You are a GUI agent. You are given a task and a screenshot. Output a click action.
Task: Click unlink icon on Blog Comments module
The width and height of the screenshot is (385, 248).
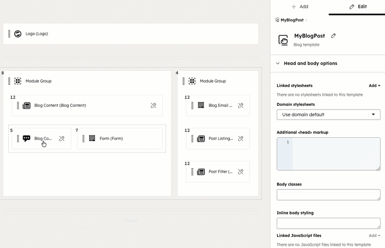(x=62, y=138)
